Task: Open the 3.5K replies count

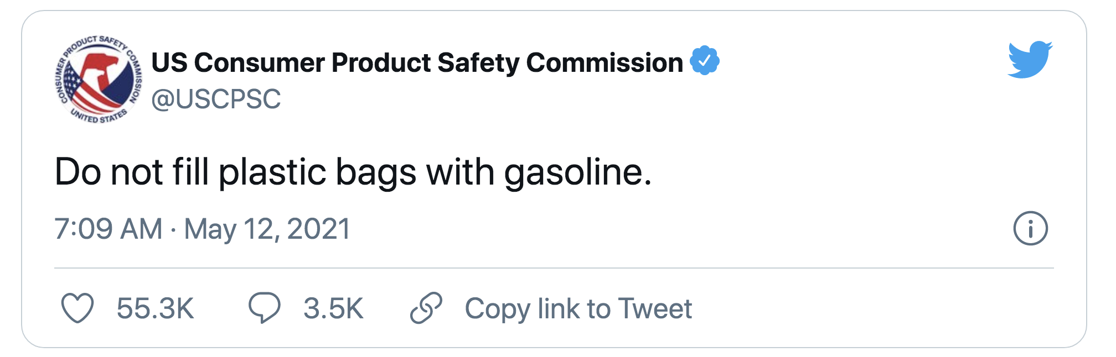Action: 333,308
